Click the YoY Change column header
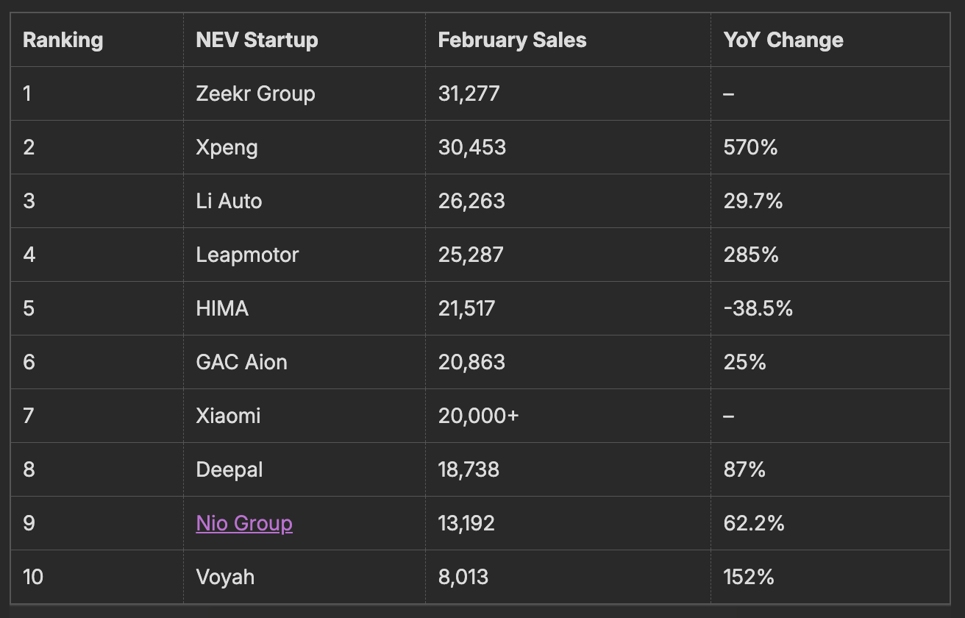This screenshot has height=618, width=965. click(x=783, y=40)
